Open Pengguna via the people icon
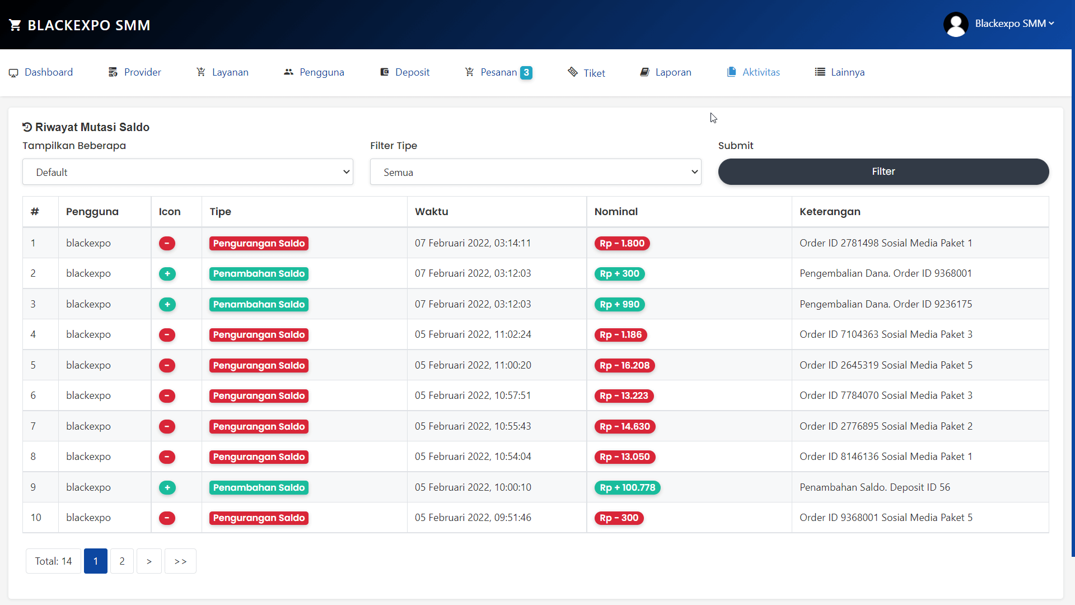 289,72
